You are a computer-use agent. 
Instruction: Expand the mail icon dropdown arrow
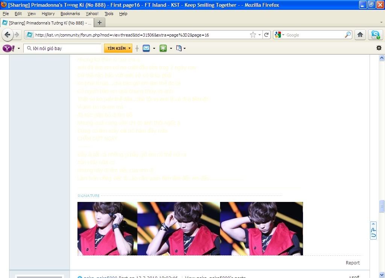154,49
